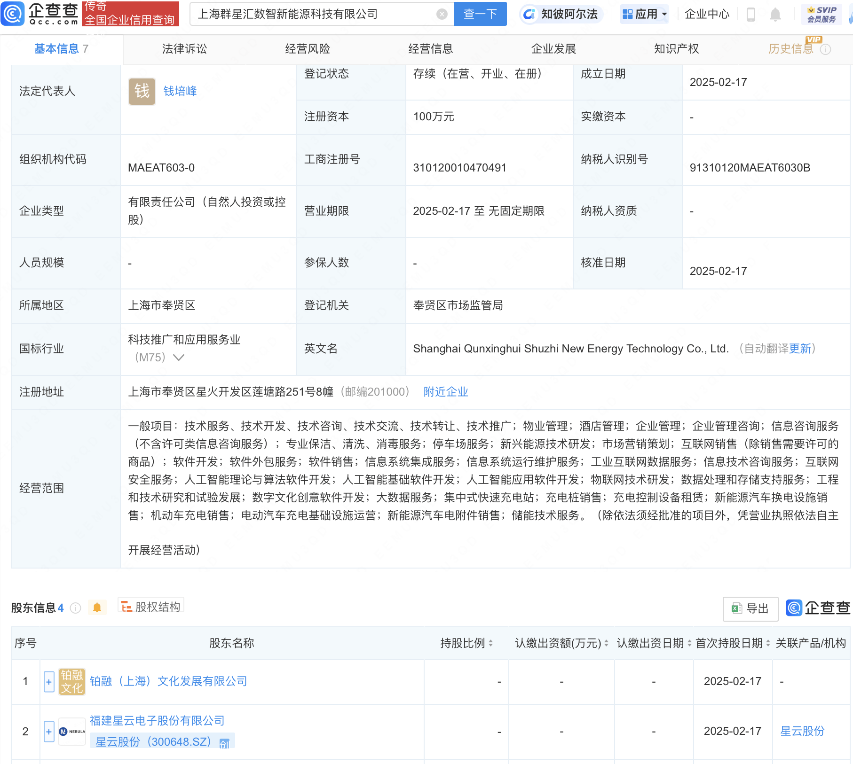Click info icon beside 历史信息

826,49
